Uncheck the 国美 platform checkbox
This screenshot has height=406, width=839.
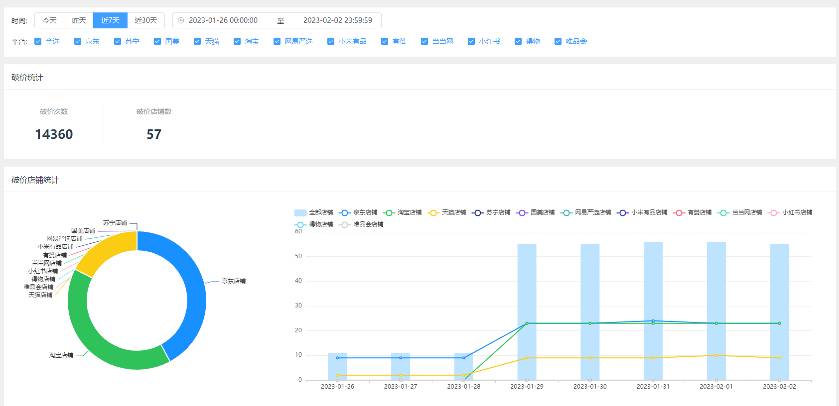(x=157, y=41)
